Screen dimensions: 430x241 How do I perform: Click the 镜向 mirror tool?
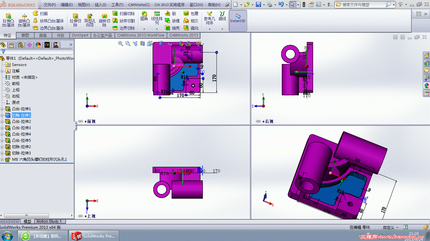coord(191,28)
